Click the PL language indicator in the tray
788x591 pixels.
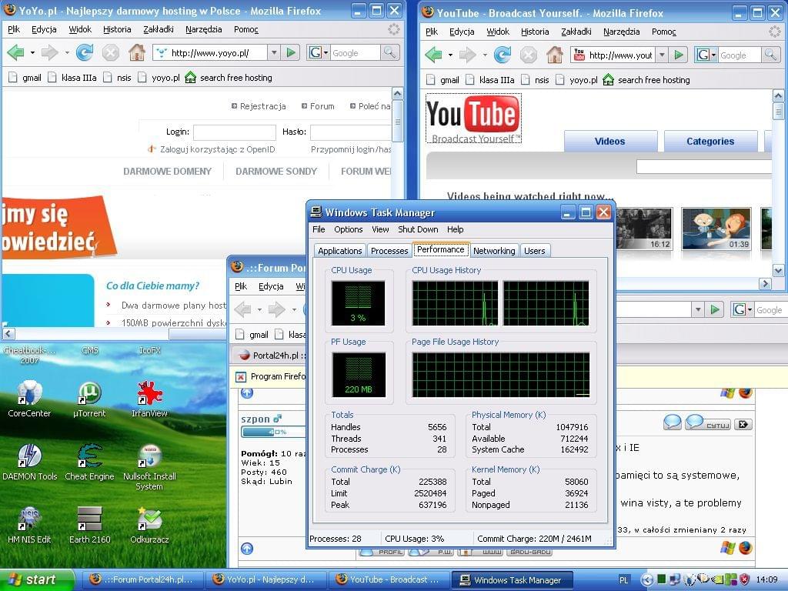tap(623, 580)
